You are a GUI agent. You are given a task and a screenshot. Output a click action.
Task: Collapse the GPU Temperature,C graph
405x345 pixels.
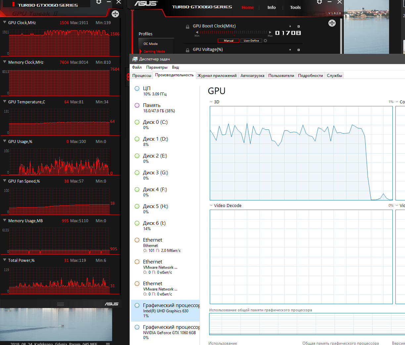coord(5,102)
